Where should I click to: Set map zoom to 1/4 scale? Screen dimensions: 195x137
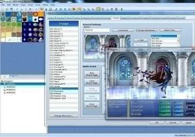[89, 9]
